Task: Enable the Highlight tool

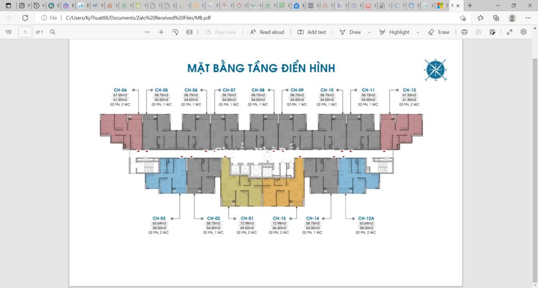Action: (x=395, y=32)
